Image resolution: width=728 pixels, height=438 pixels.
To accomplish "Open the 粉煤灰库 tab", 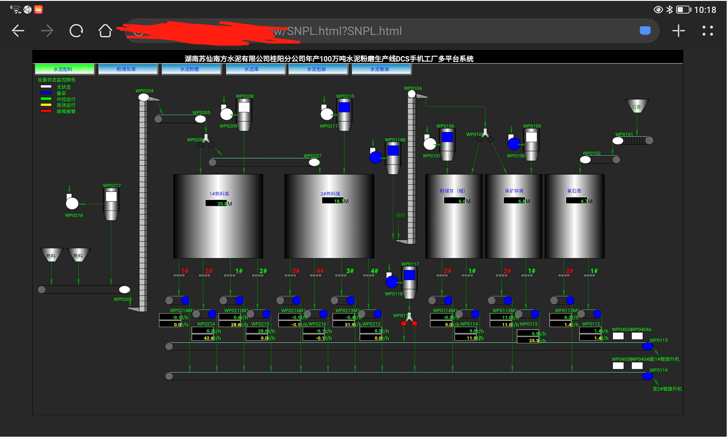I will [128, 69].
